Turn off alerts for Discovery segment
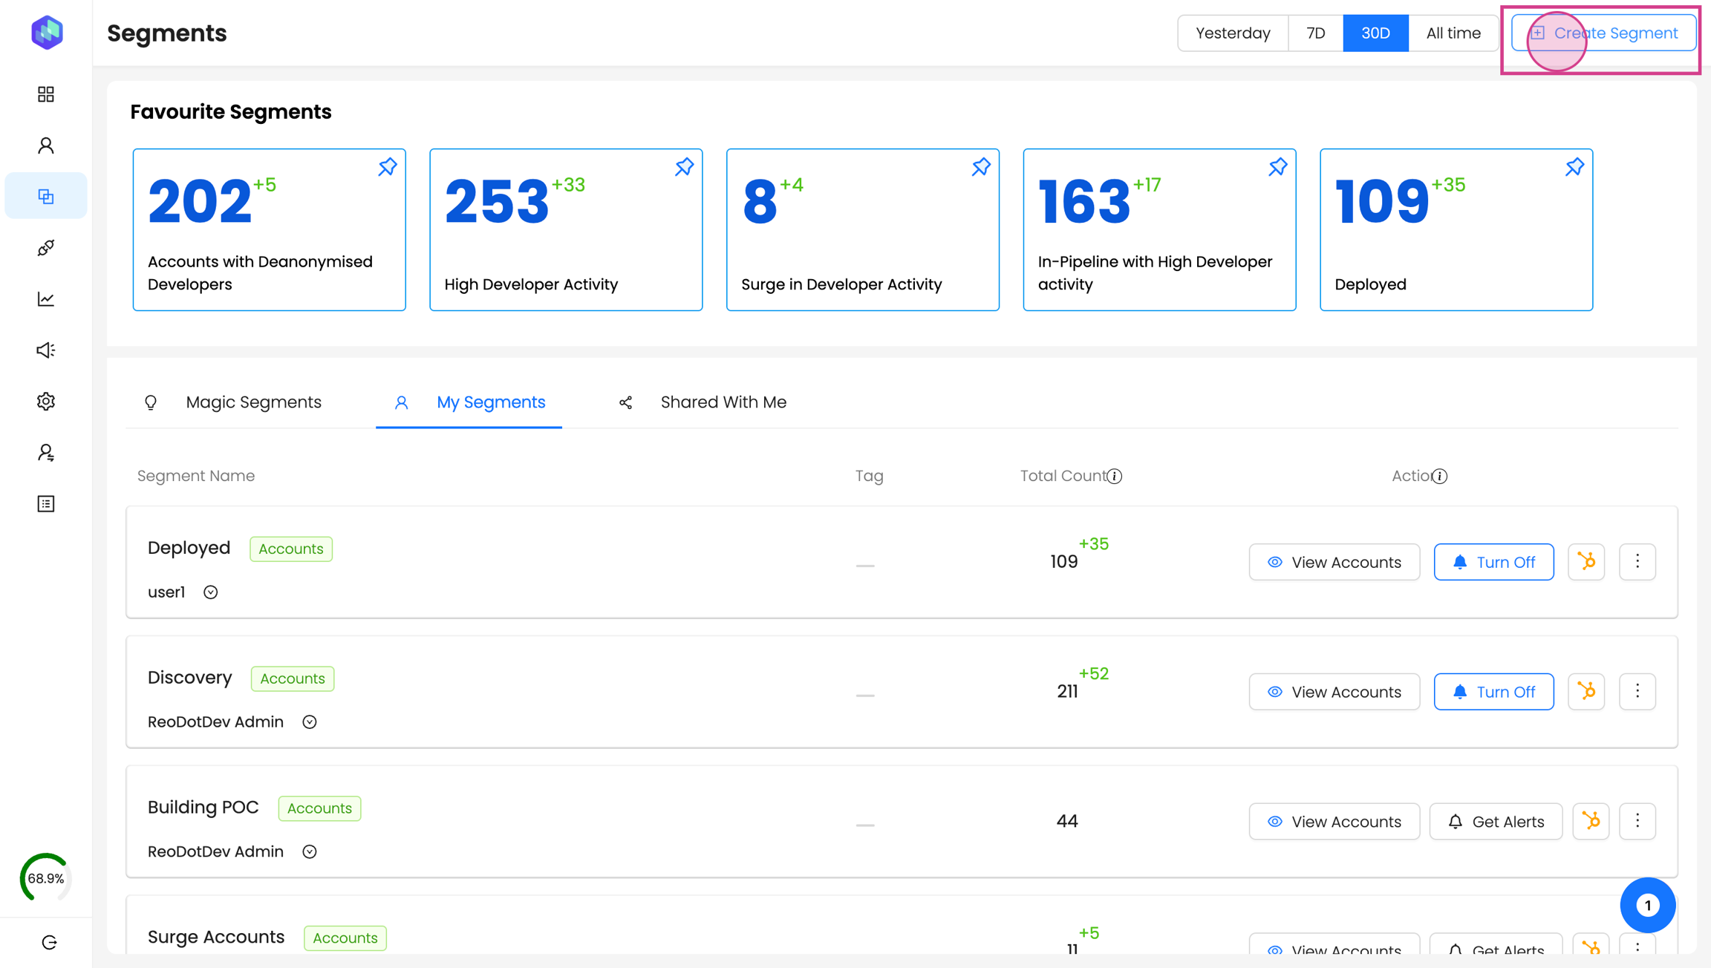Screen dimensions: 1711x968 (x=1493, y=692)
